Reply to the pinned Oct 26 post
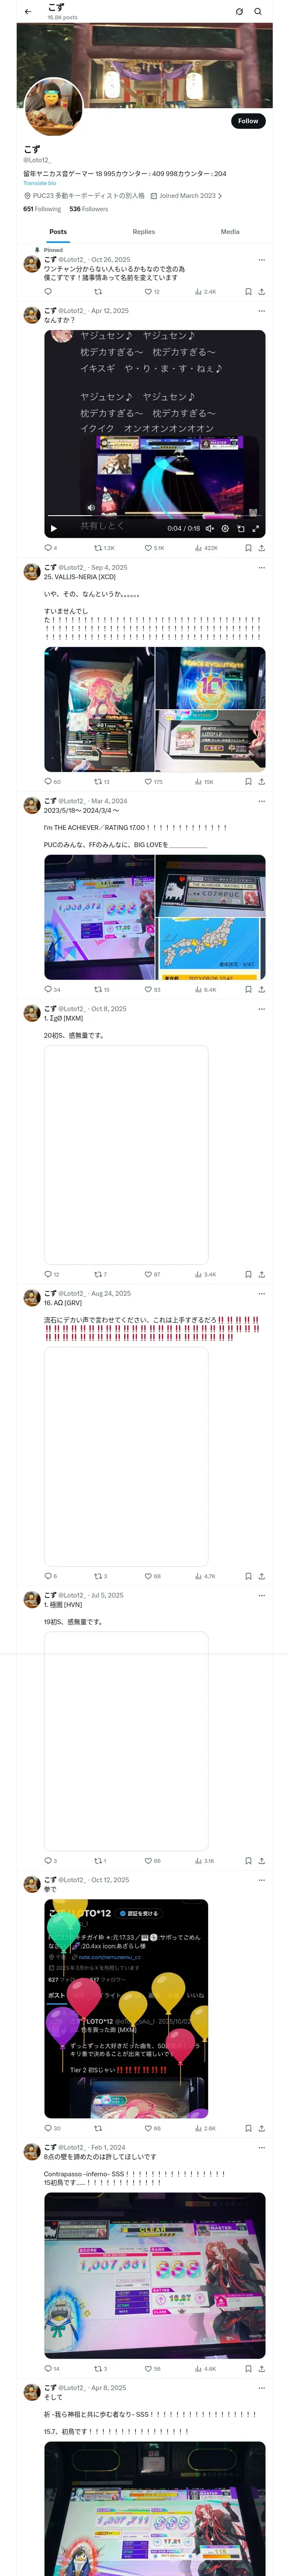 (x=48, y=292)
